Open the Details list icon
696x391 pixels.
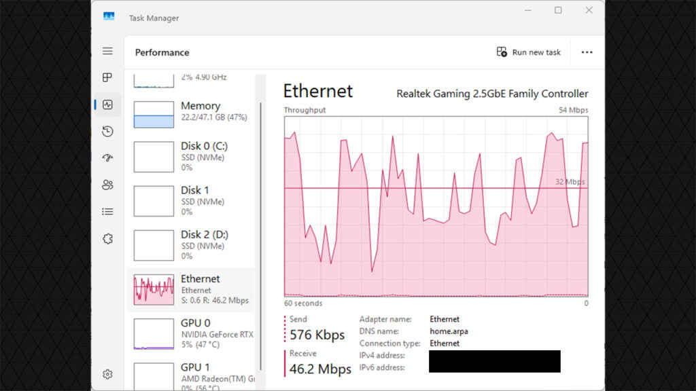[107, 211]
